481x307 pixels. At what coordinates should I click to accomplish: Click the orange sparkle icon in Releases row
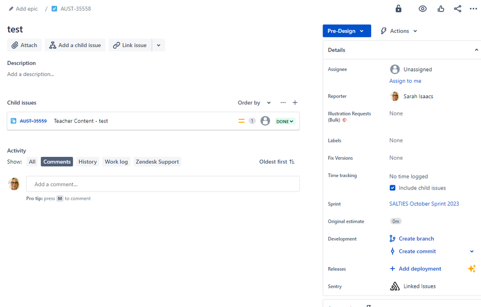point(472,269)
